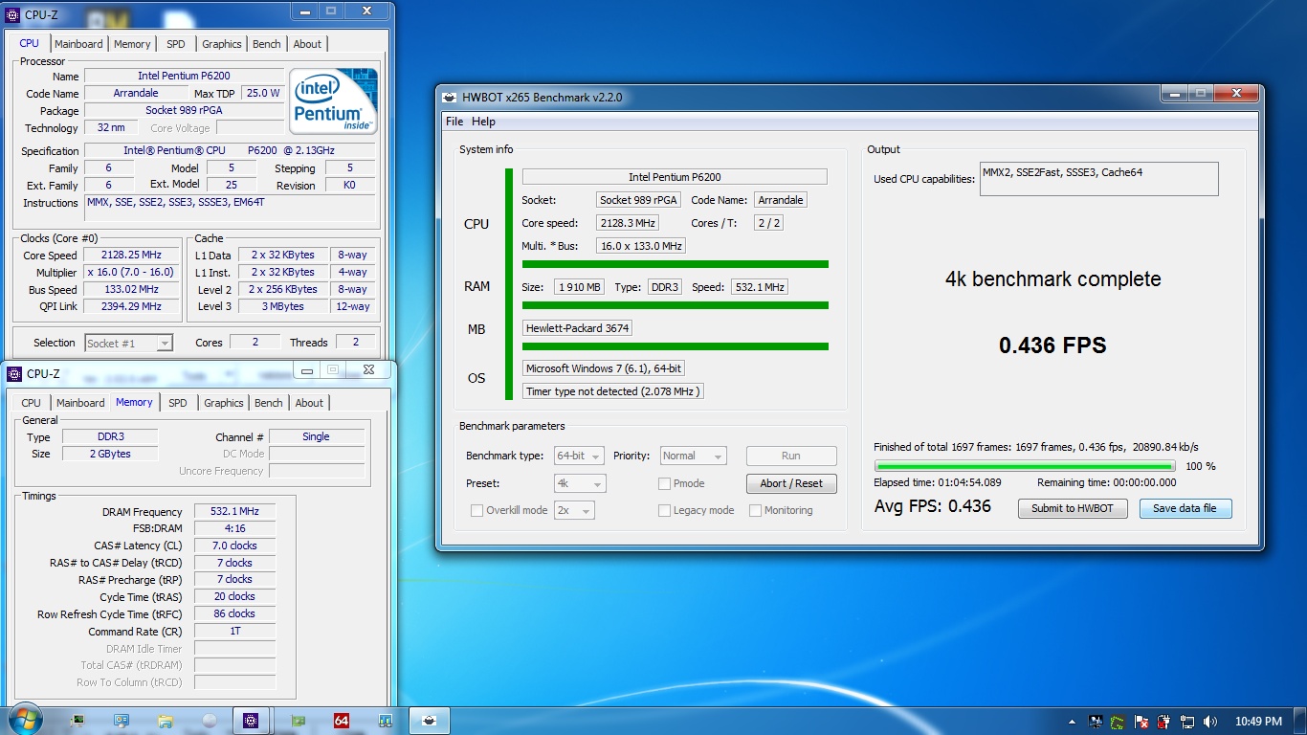Open the Windows Start menu orb
Viewport: 1307px width, 735px height.
pyautogui.click(x=25, y=720)
